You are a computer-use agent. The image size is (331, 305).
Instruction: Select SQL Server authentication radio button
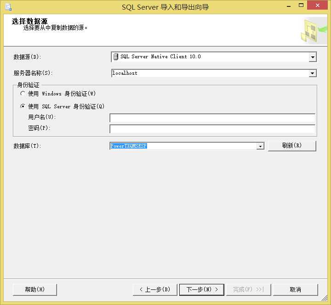pyautogui.click(x=23, y=106)
